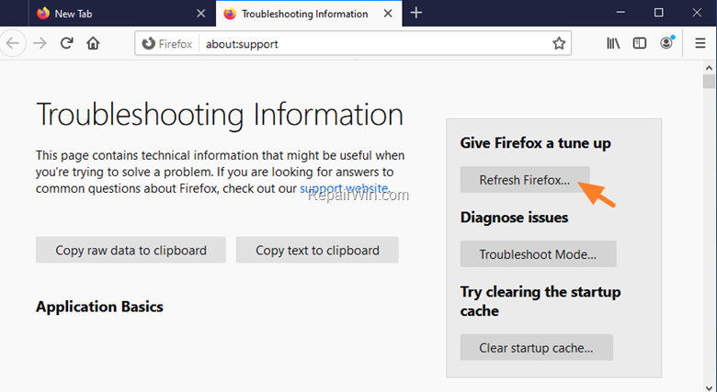Click the Give Firefox a tune up heading

[x=536, y=143]
